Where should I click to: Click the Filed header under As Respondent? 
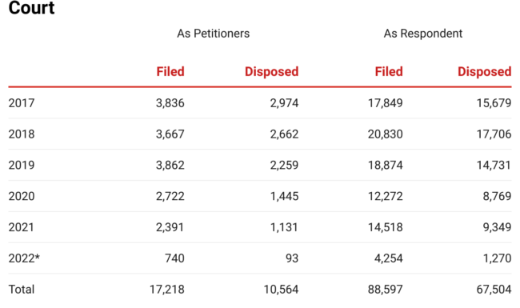(x=389, y=72)
